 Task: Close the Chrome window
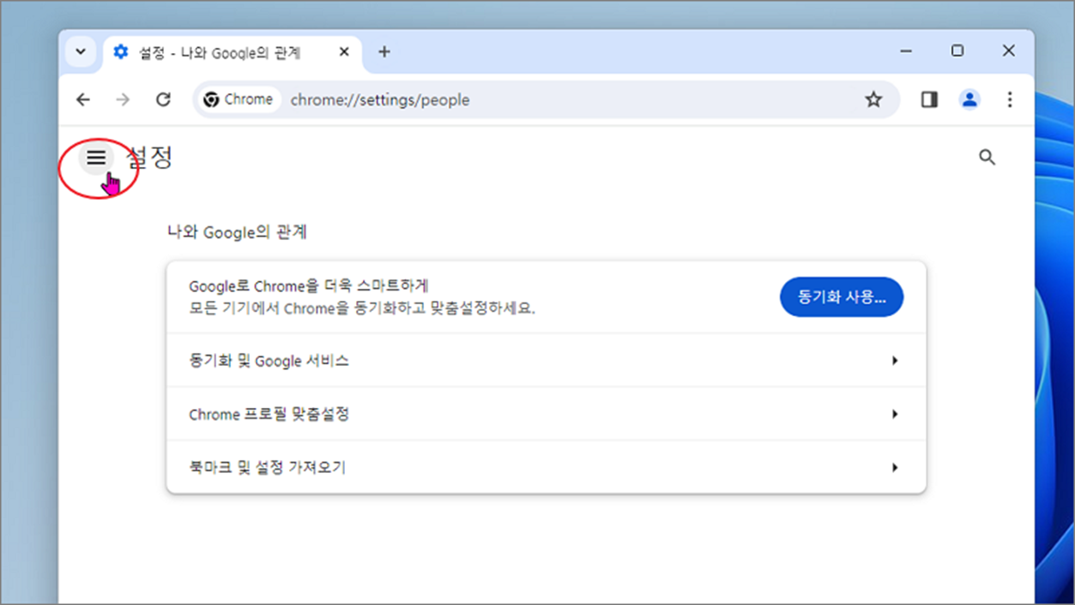1009,51
